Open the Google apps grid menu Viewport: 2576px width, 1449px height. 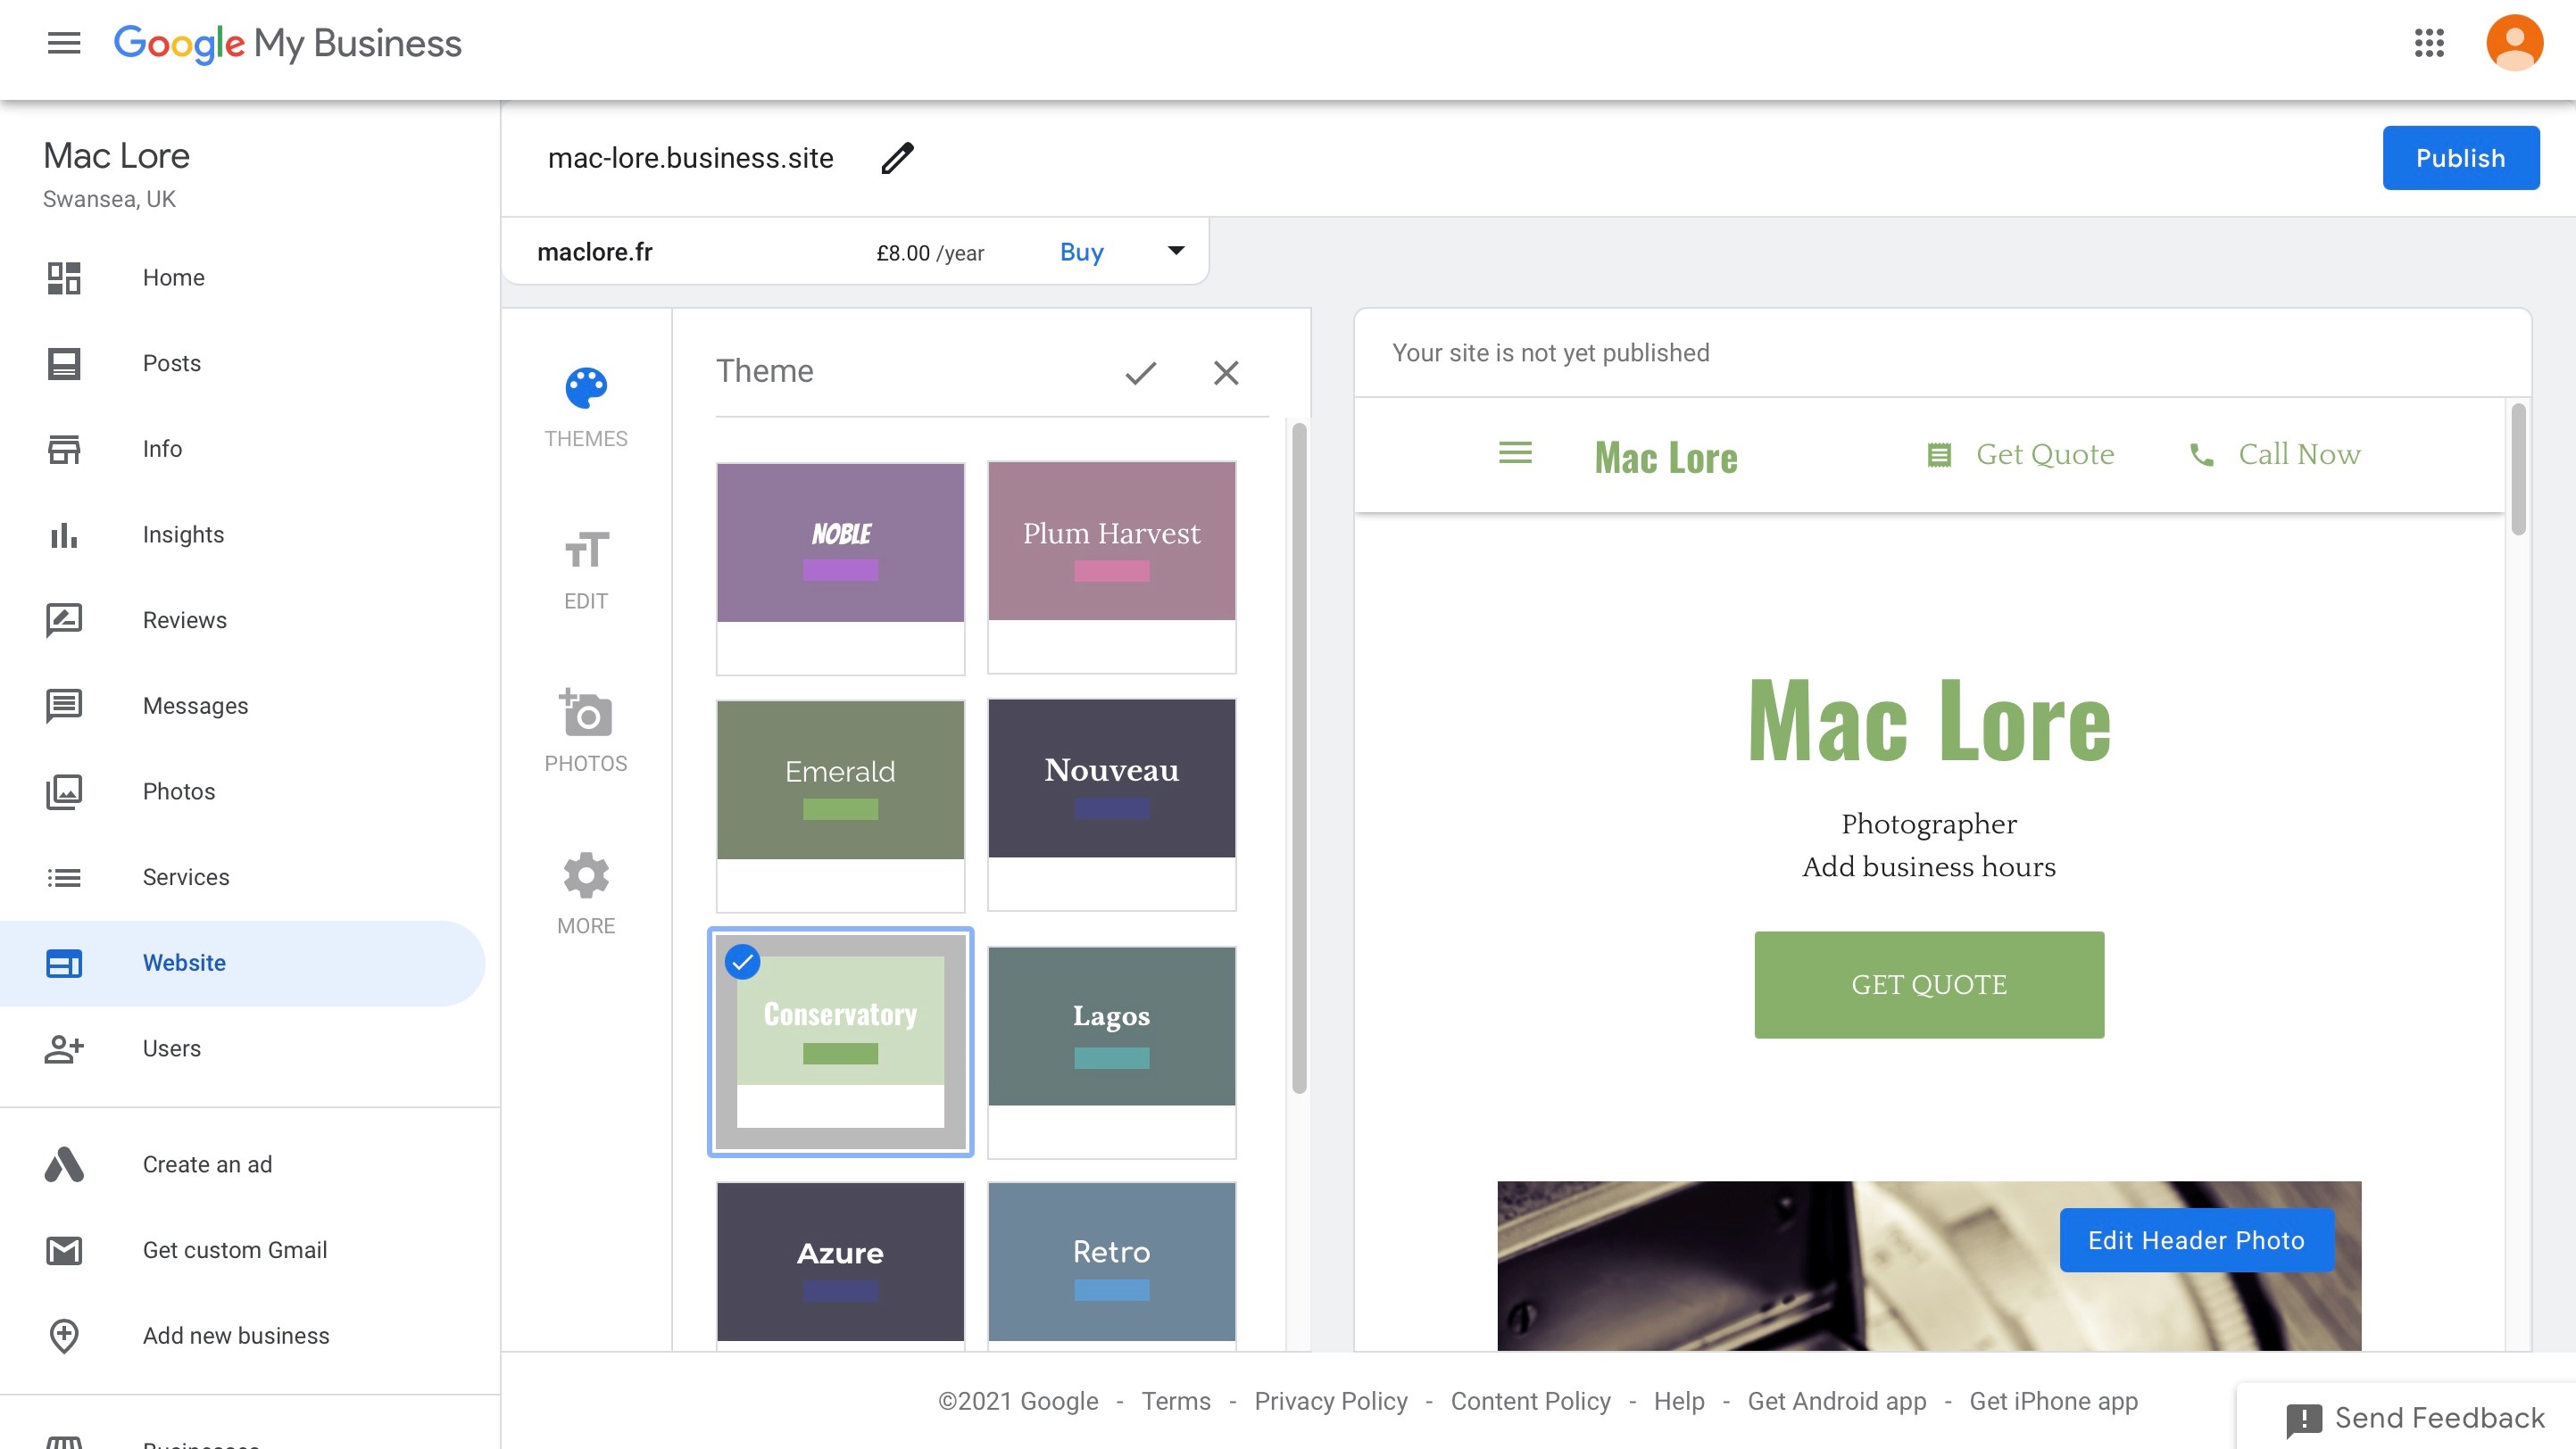2429,43
